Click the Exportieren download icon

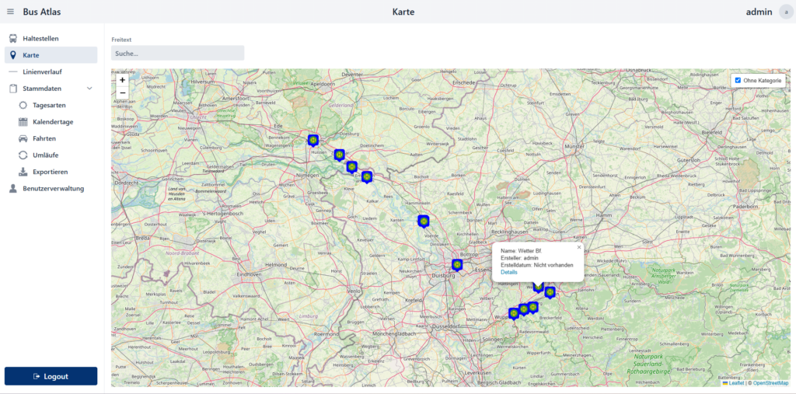(23, 172)
